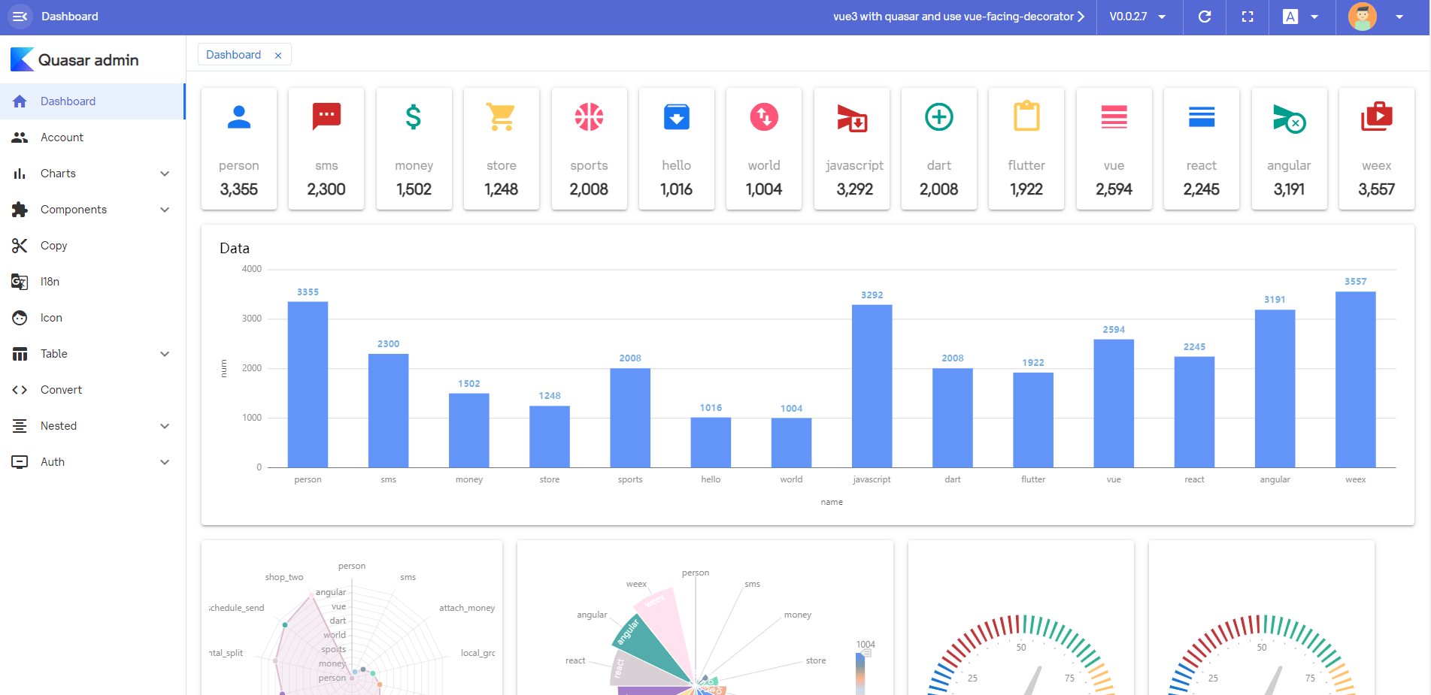Click the I18n translate icon
Viewport: 1431px width, 695px height.
pyautogui.click(x=20, y=282)
